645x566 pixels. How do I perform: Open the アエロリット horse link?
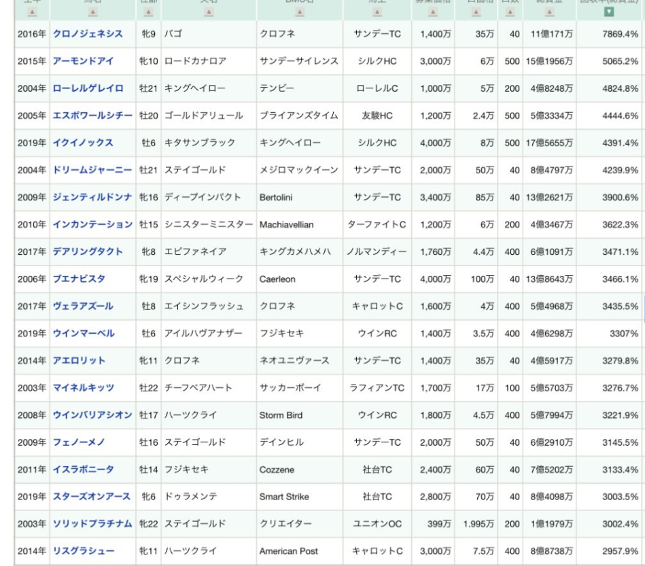(79, 360)
